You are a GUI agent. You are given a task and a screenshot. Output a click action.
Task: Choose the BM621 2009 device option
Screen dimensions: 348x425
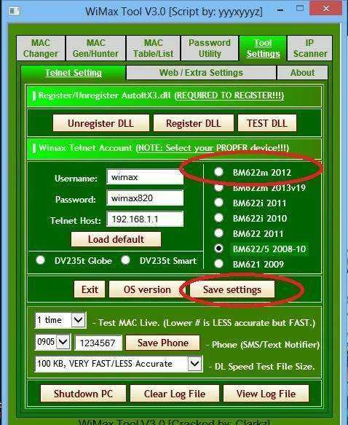pos(218,263)
